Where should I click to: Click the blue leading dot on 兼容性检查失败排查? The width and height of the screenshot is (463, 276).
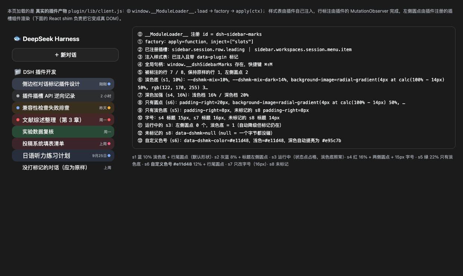[x=18, y=108]
